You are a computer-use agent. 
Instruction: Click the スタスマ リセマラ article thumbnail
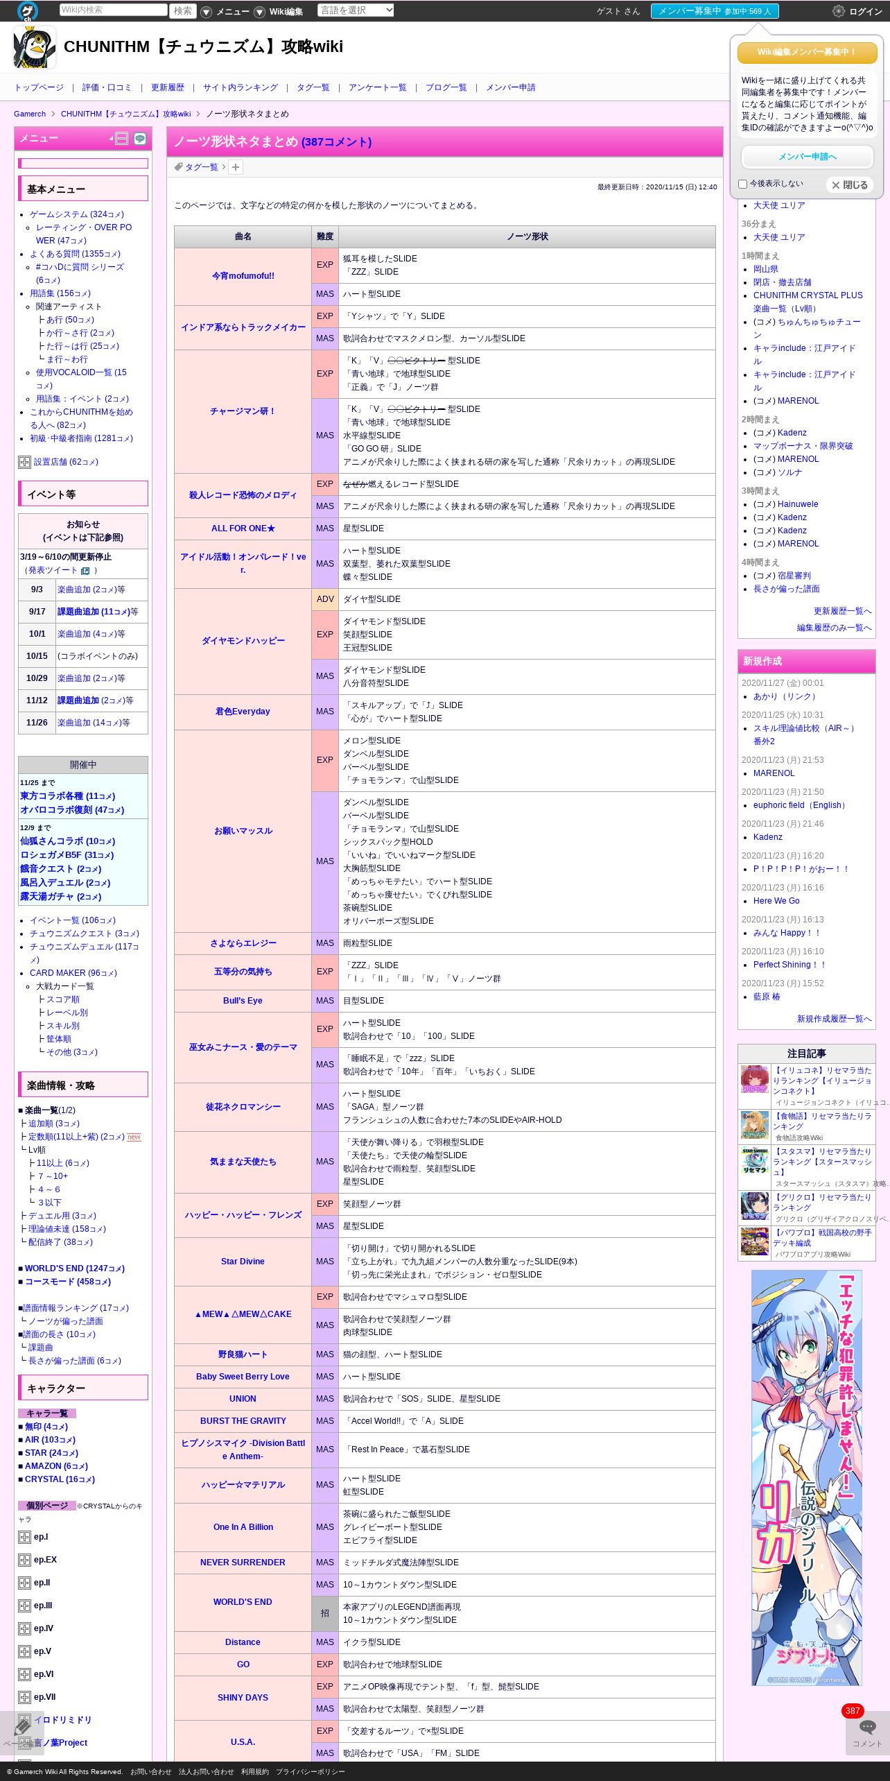tap(755, 1160)
